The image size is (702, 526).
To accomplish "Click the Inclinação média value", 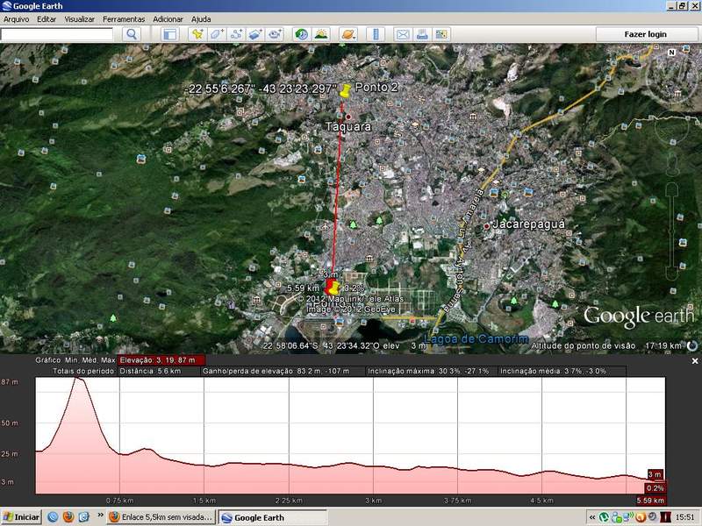I will [554, 371].
